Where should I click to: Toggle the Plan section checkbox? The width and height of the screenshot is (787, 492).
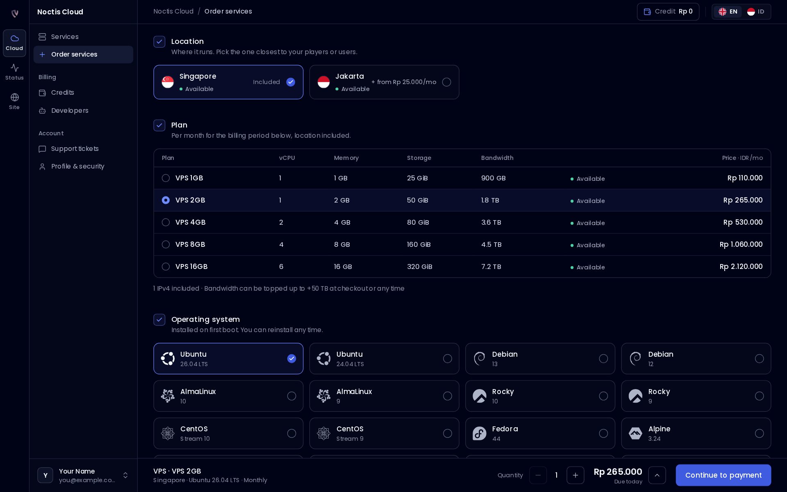(x=159, y=125)
